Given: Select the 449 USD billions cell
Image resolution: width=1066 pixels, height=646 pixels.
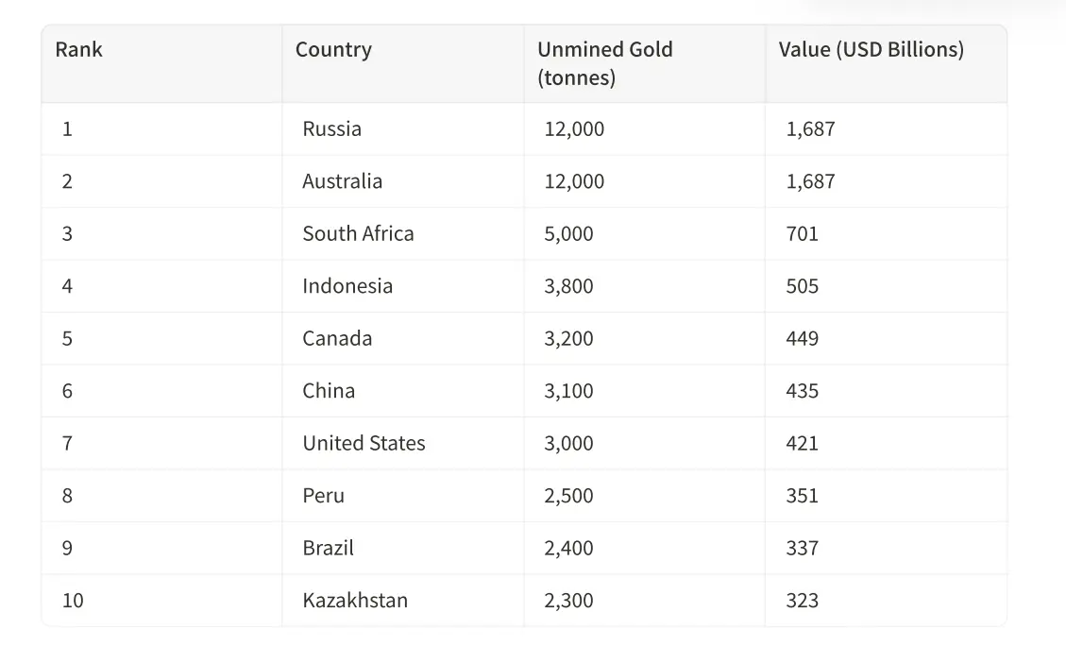Looking at the screenshot, I should coord(802,339).
